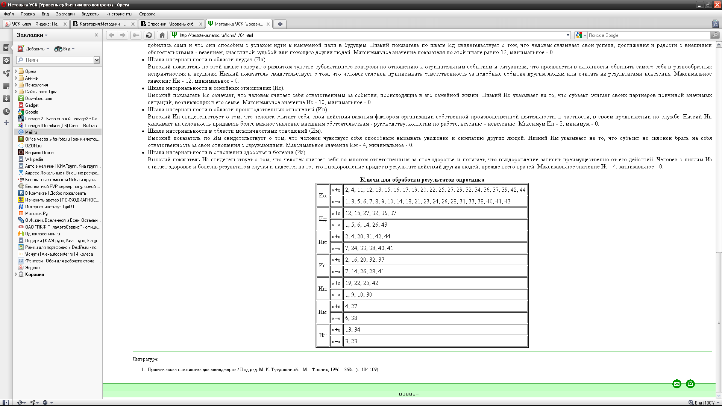The width and height of the screenshot is (722, 406).
Task: Open the closed tabs trash icon
Action: coord(715,24)
